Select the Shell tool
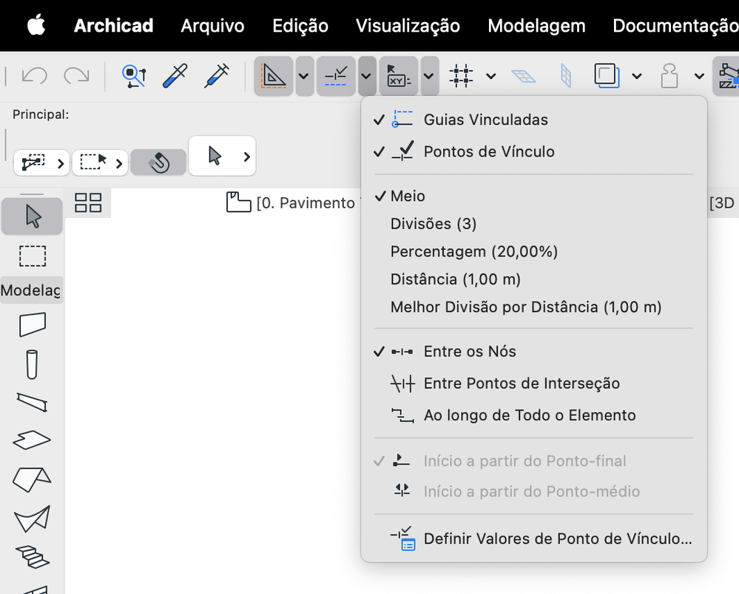739x594 pixels. [32, 519]
